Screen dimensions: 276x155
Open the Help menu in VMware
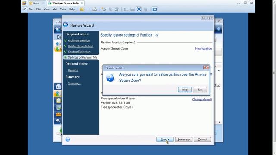pos(72,9)
